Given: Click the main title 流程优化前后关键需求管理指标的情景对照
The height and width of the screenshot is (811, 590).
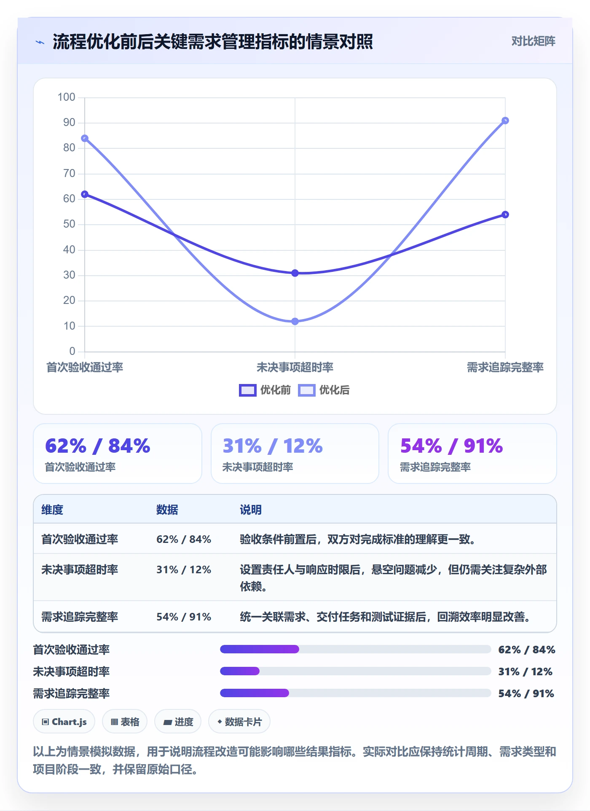Looking at the screenshot, I should [x=213, y=42].
